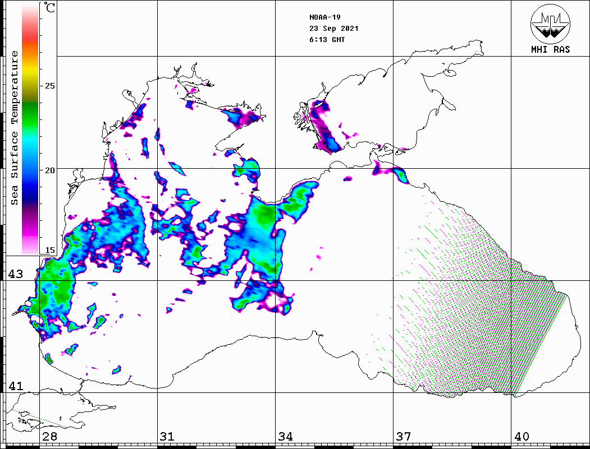Click longitude label '37'
Image resolution: width=590 pixels, height=449 pixels.
(404, 436)
